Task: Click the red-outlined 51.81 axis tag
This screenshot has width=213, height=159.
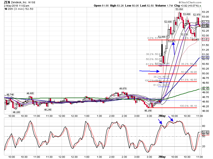Action: [205, 39]
